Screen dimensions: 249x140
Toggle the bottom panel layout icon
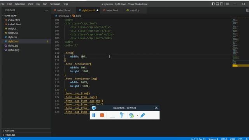[x=217, y=4]
